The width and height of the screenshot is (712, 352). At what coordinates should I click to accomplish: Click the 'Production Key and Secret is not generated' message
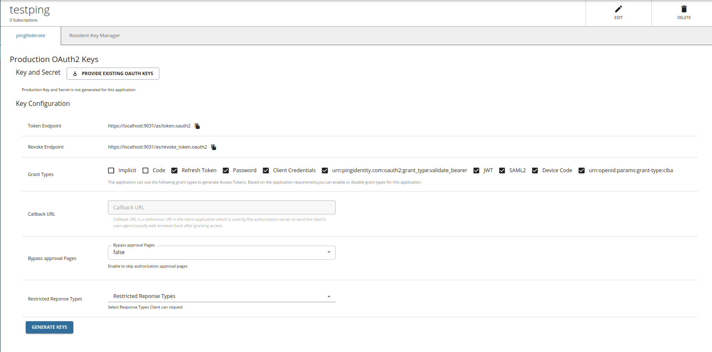(x=78, y=90)
